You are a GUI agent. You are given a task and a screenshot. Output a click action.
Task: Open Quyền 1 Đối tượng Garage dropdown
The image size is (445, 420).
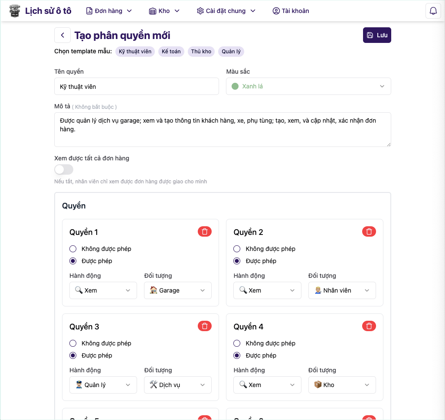click(x=178, y=290)
